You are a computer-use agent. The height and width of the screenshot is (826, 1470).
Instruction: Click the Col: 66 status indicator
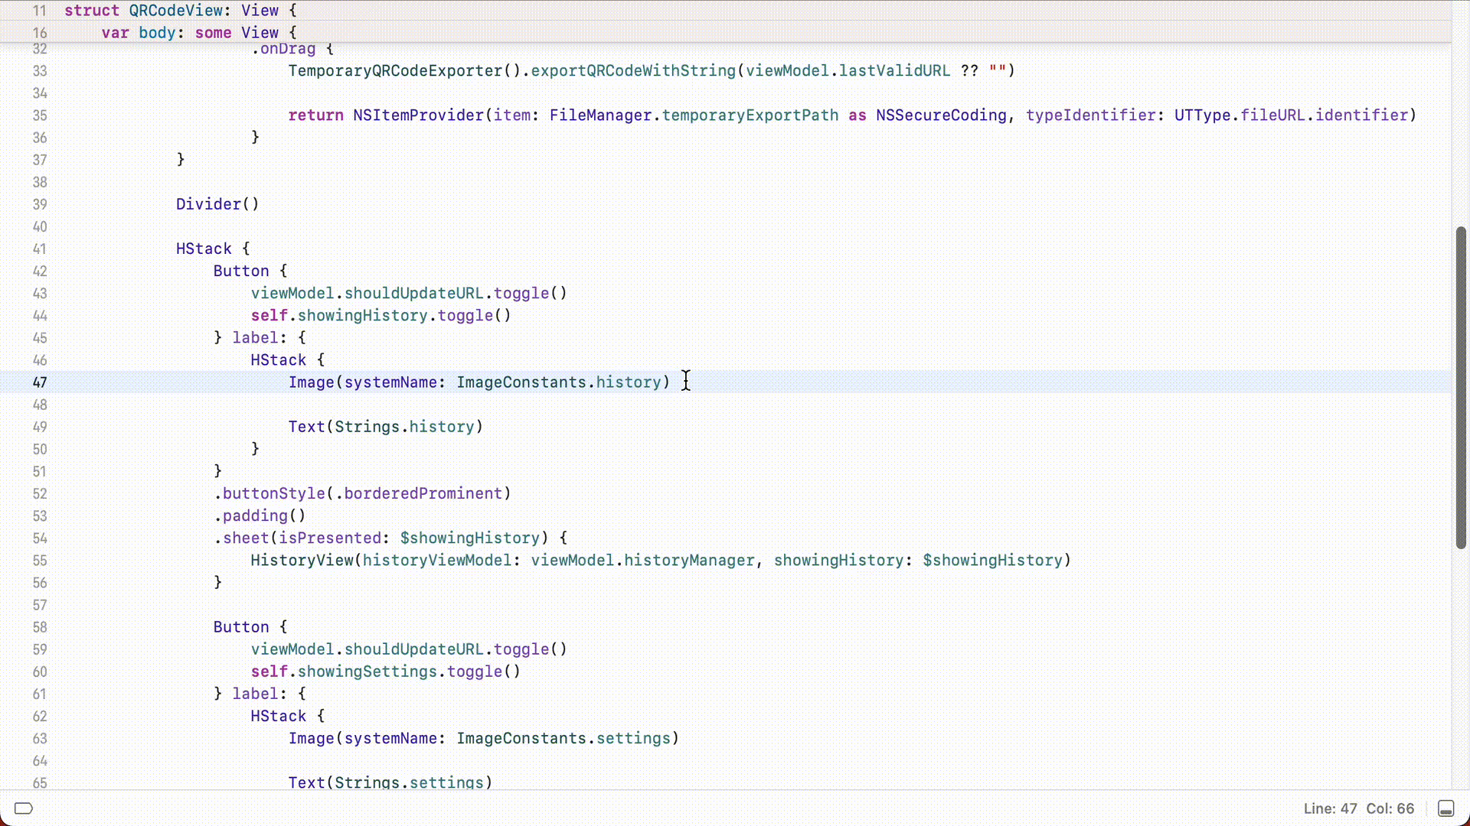coord(1390,808)
